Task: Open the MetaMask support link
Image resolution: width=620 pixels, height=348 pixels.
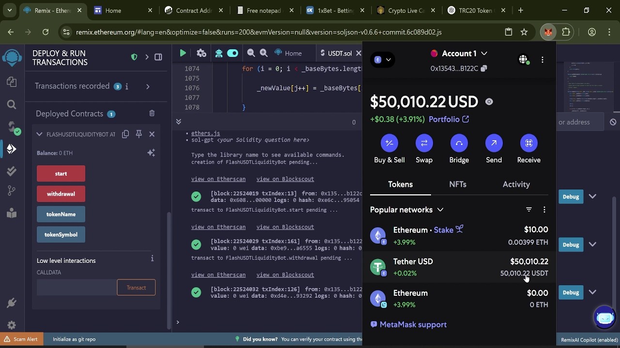Action: click(x=409, y=325)
